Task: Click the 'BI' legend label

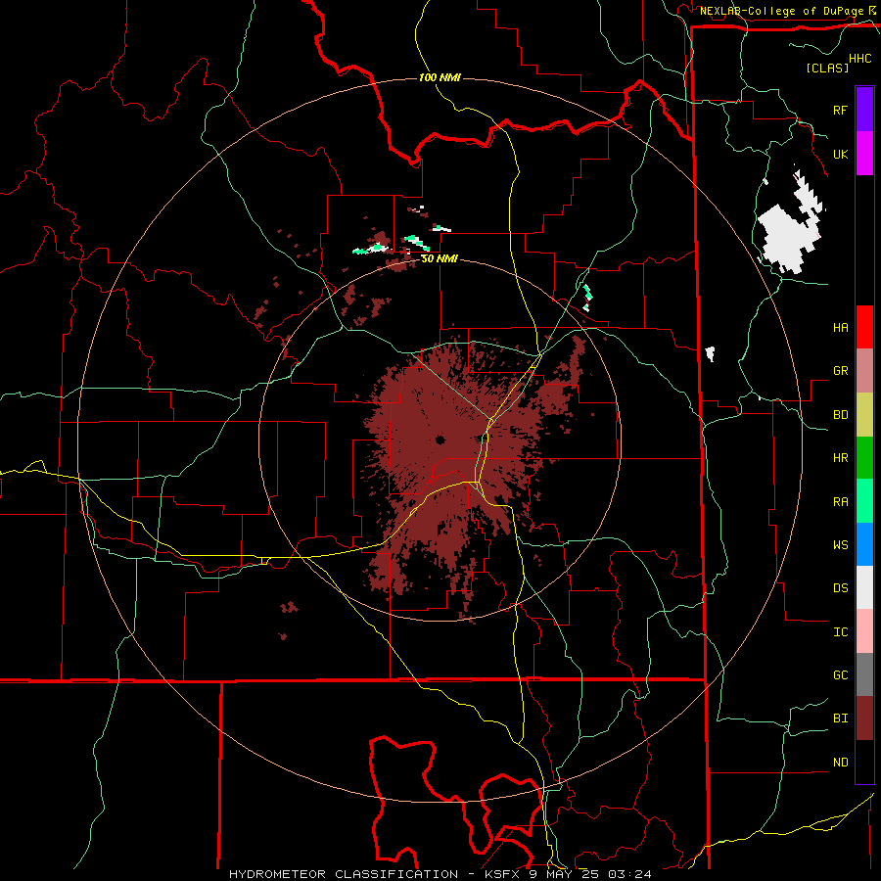Action: pos(841,719)
